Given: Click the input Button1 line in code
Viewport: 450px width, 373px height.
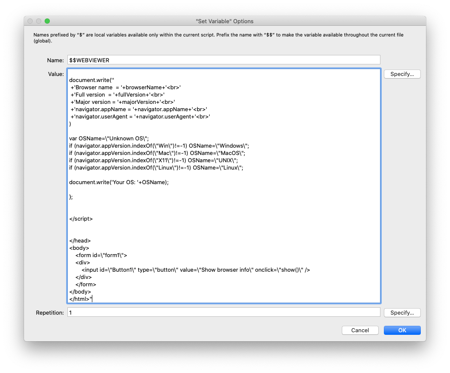Looking at the screenshot, I should pyautogui.click(x=195, y=270).
